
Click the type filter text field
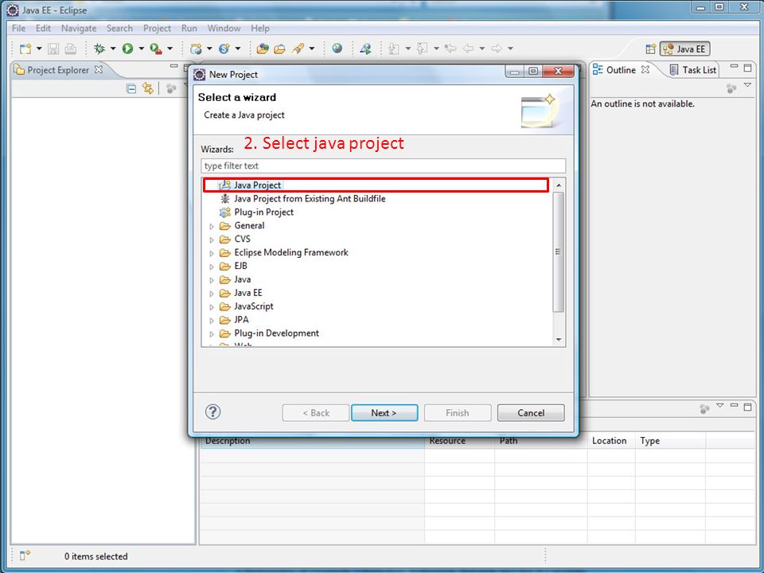coord(383,166)
